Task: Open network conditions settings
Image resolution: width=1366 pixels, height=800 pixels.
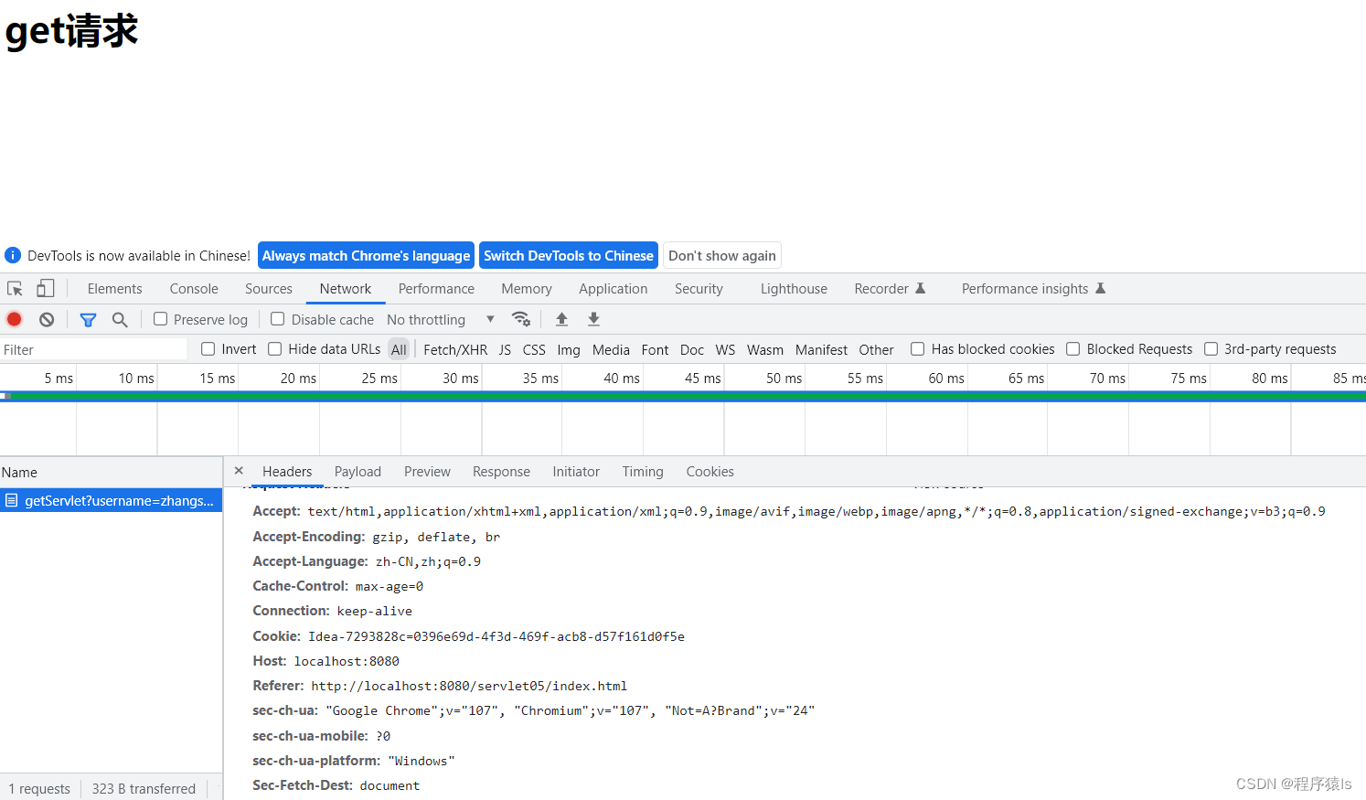Action: [521, 319]
